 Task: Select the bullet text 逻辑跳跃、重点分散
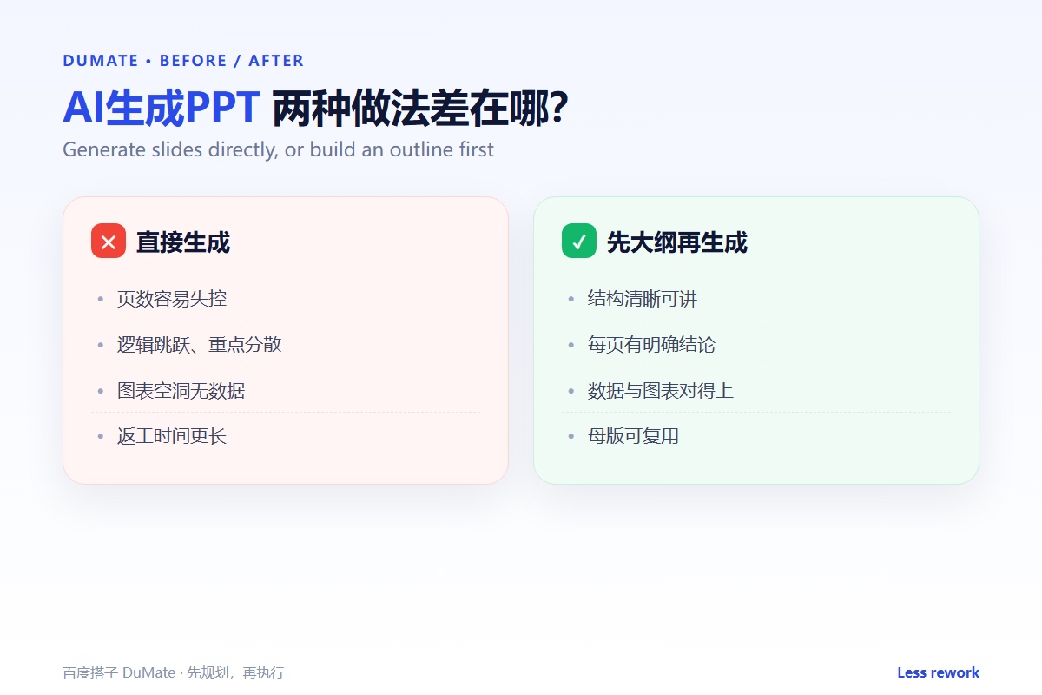click(200, 344)
